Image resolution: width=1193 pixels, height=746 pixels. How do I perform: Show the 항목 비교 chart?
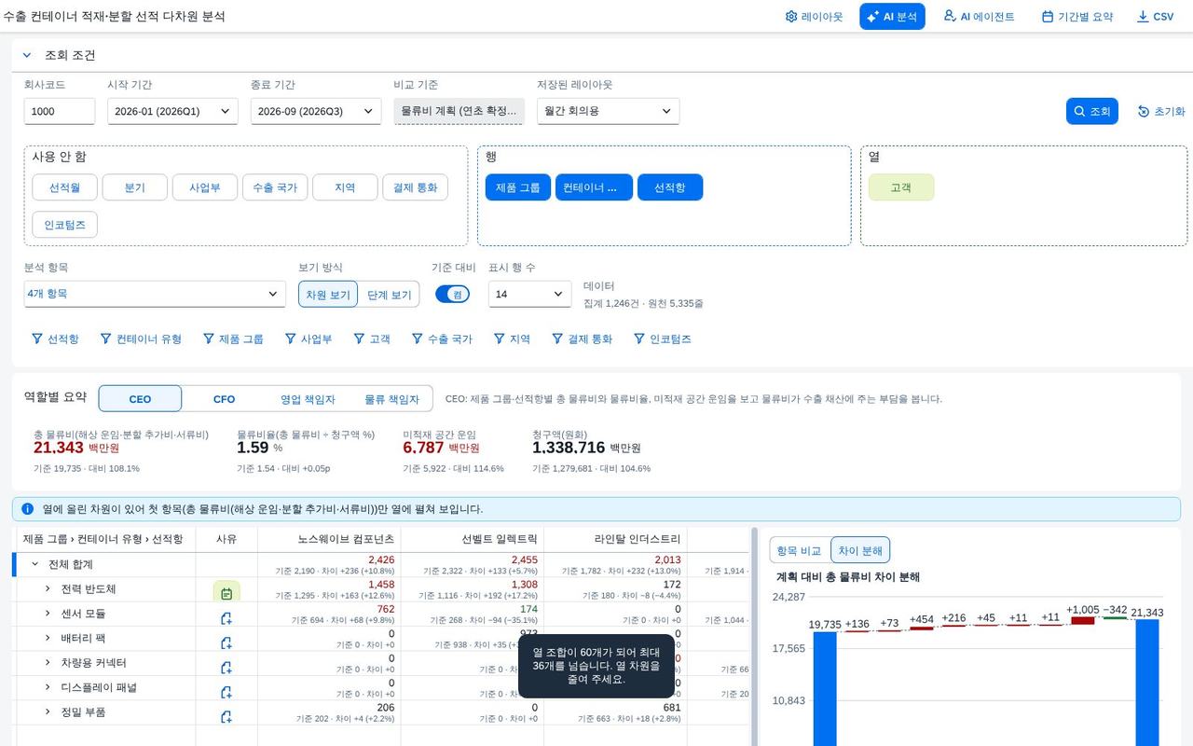[x=800, y=550]
